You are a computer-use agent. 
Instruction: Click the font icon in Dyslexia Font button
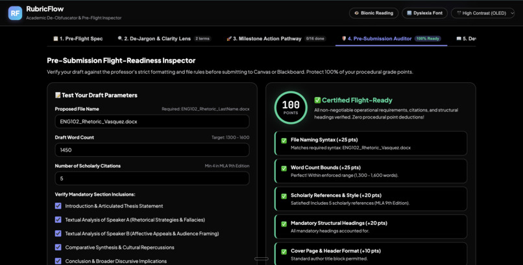click(409, 13)
